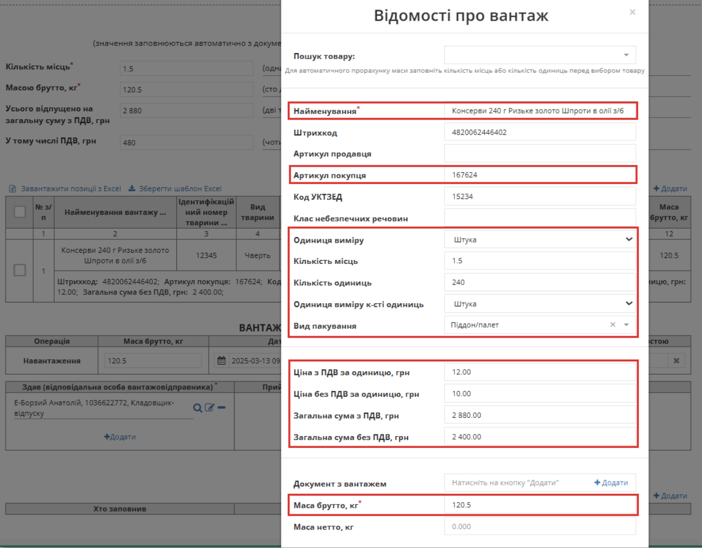Click the Найменування вантажу column header
Screen dimensions: 702x548
115,212
